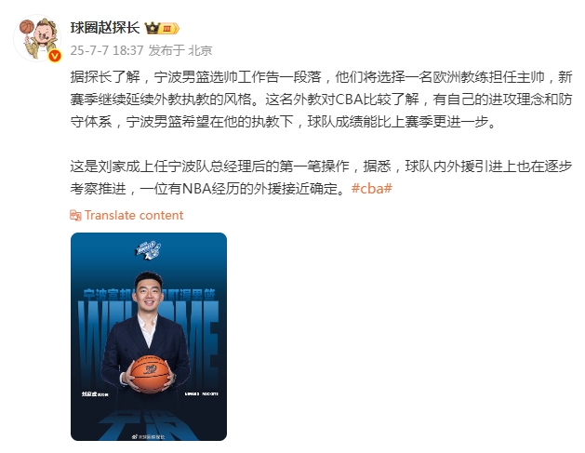Click the Ningbo Rockets caption in poster
The image size is (585, 453).
click(x=202, y=394)
